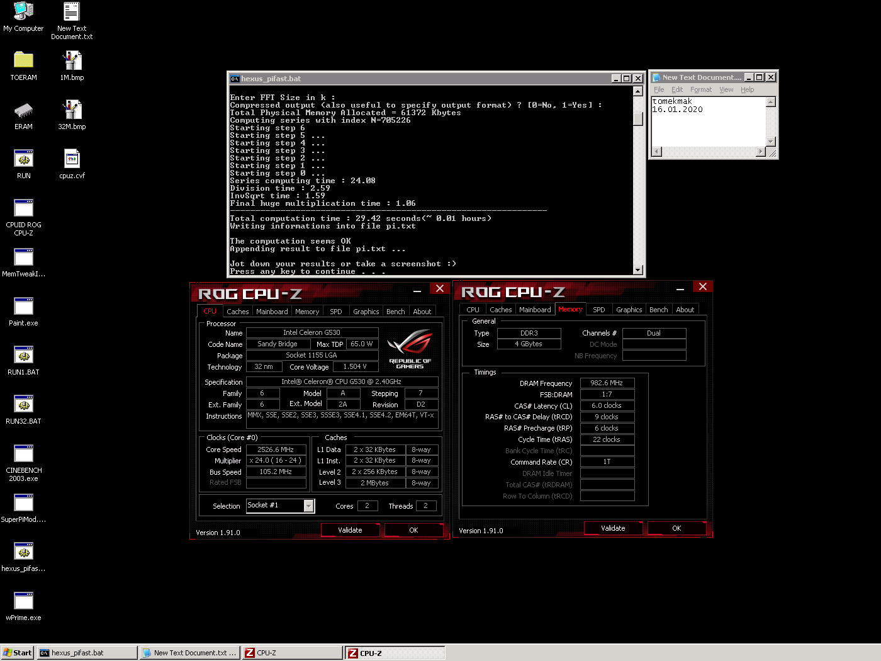881x661 pixels.
Task: Open Bench tab in right CPU-Z window
Action: pyautogui.click(x=659, y=310)
